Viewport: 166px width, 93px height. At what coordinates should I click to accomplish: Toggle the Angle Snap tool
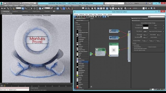point(64,8)
